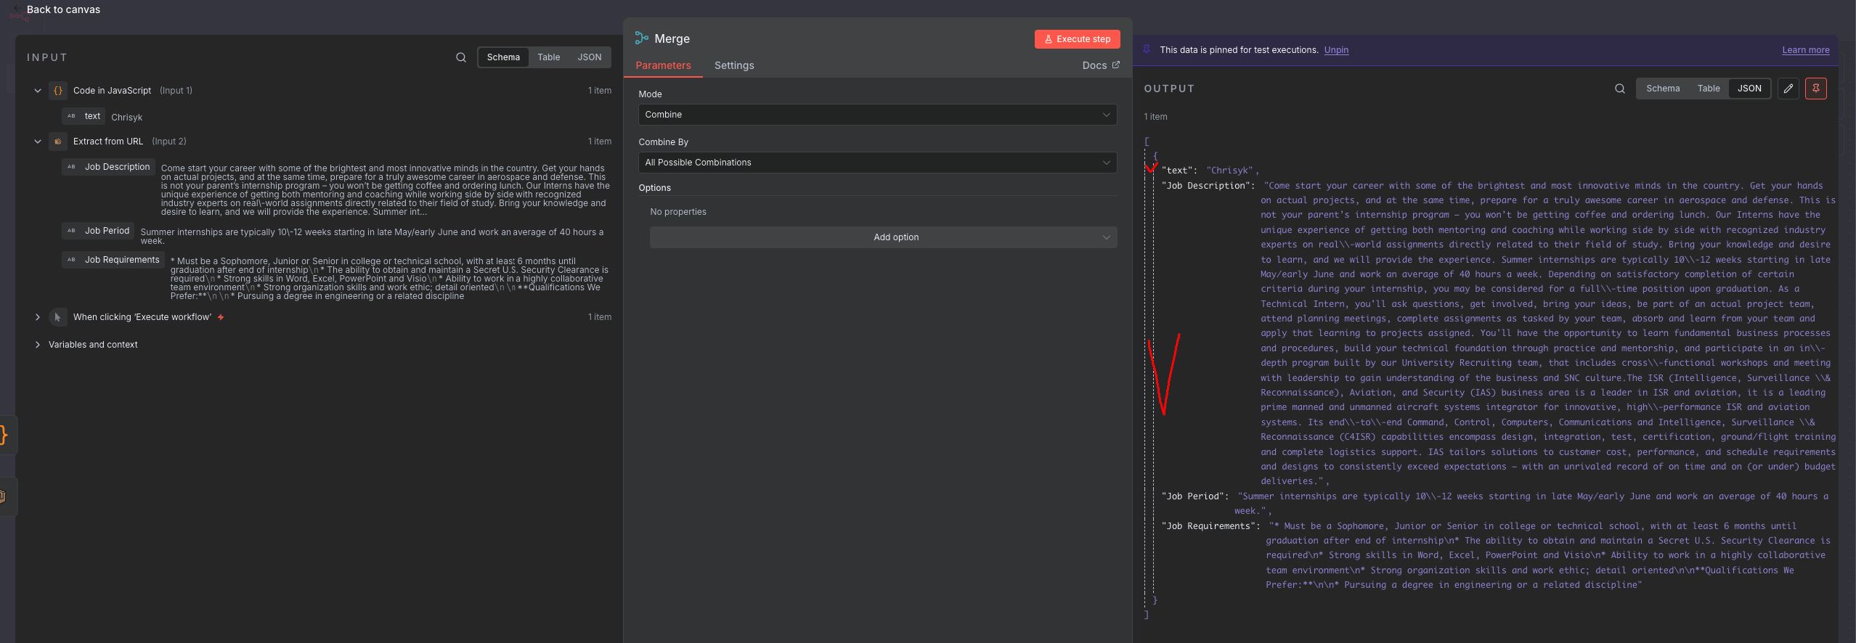Click the red unpin data icon button
The image size is (1856, 643).
coord(1815,89)
